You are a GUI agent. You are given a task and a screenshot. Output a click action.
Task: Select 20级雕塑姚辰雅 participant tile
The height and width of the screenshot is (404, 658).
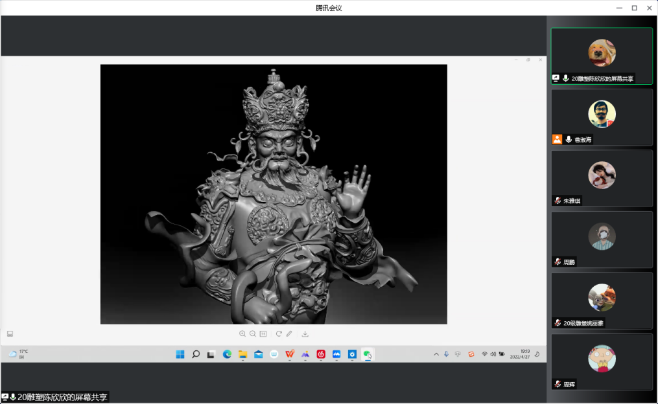(x=602, y=300)
